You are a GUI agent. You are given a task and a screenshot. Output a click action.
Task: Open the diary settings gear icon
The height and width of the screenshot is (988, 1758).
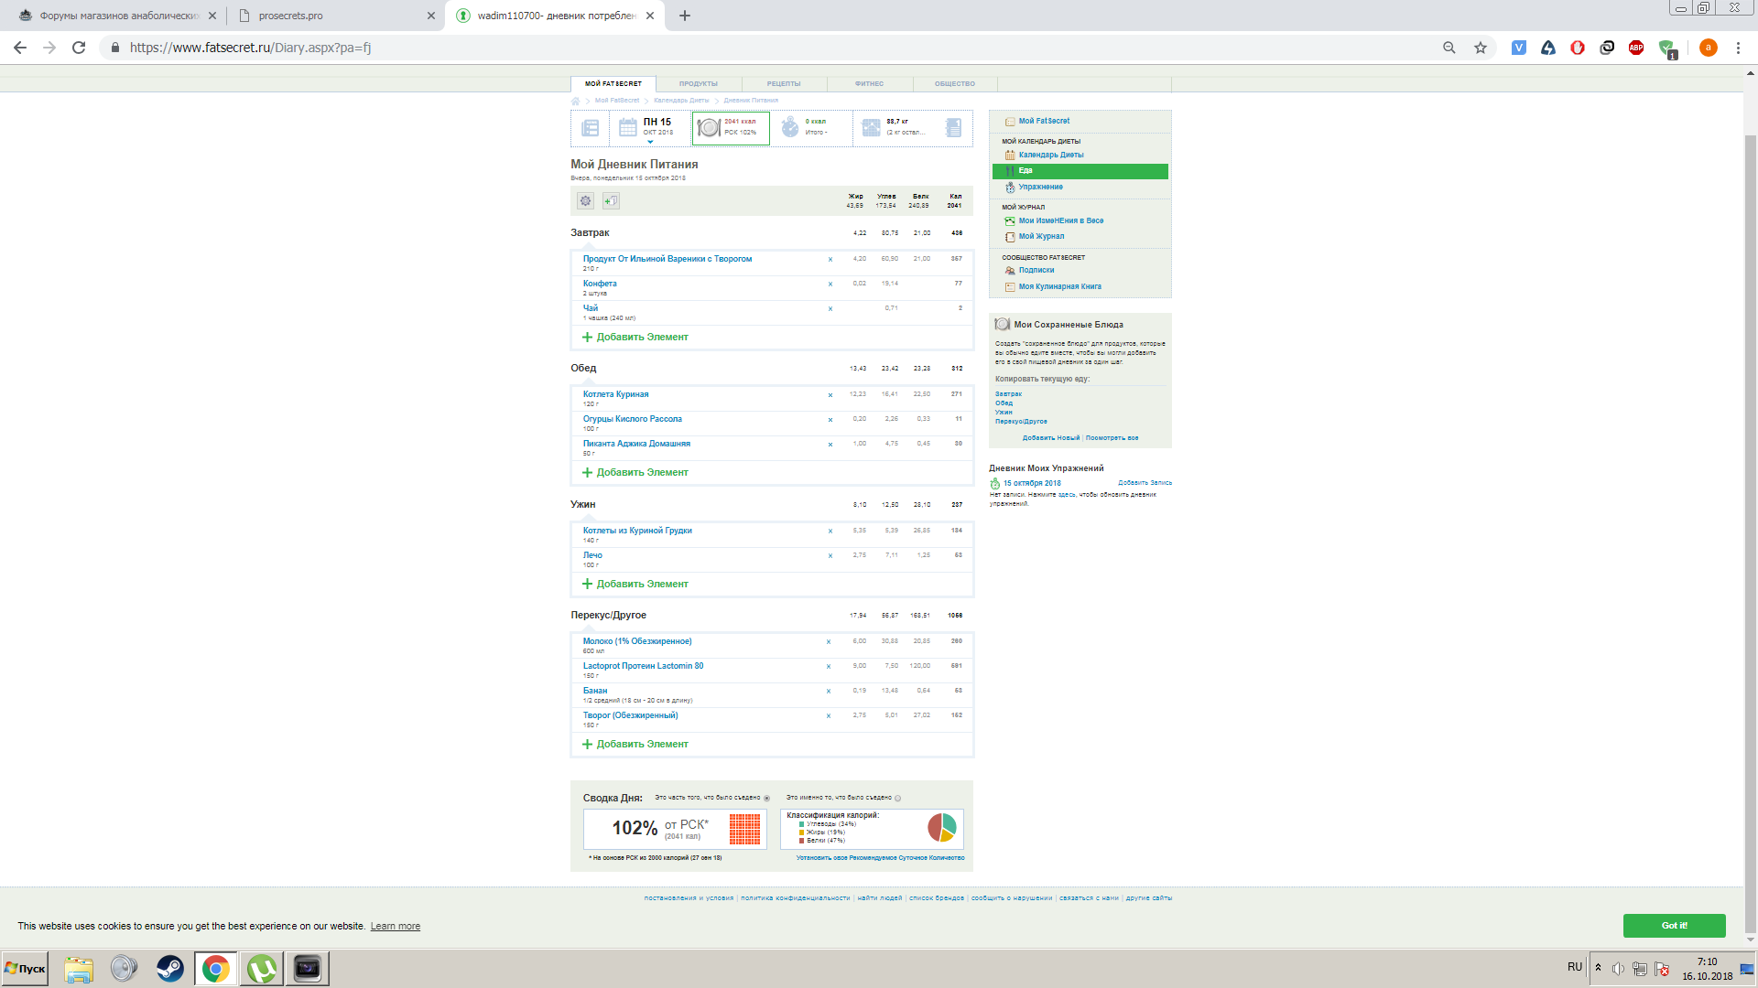click(585, 201)
